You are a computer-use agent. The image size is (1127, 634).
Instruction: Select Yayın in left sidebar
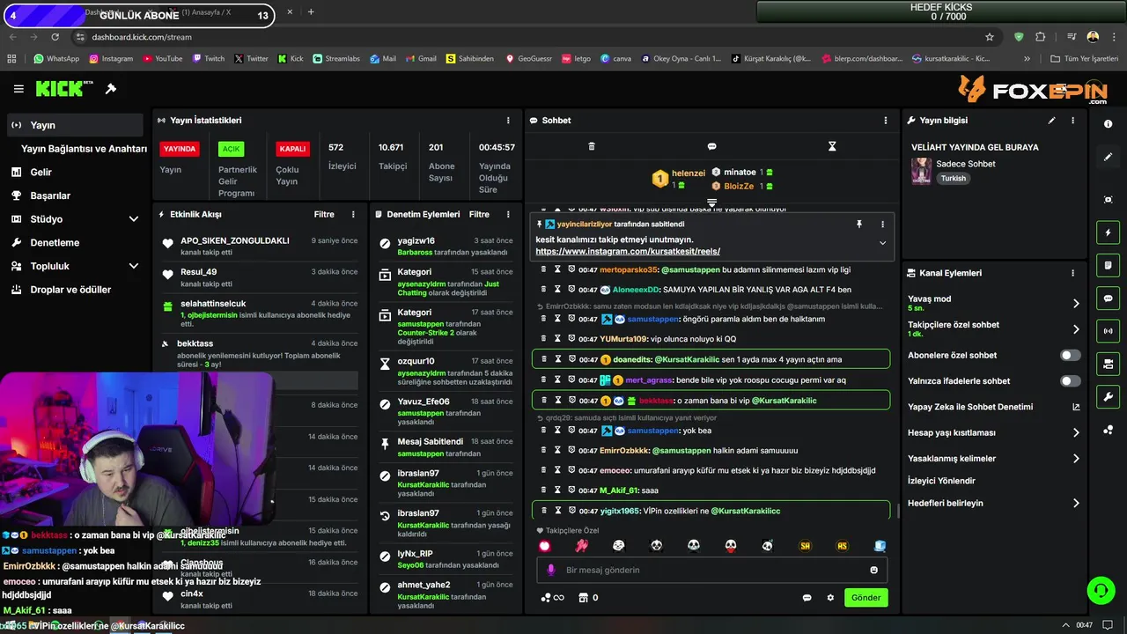coord(75,125)
